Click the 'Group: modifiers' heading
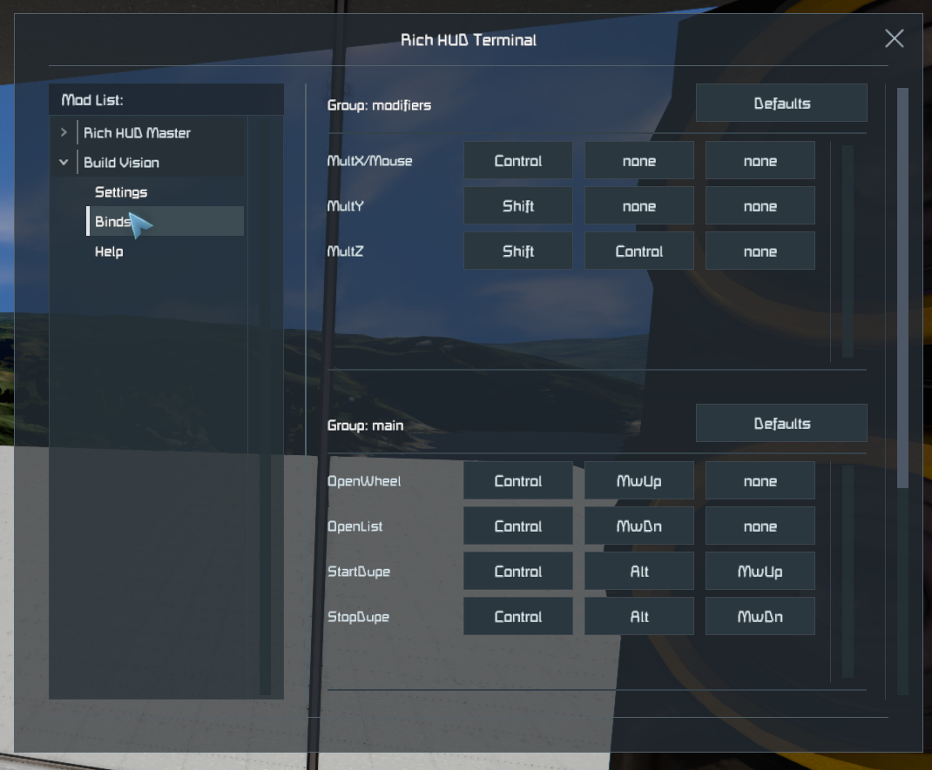 (379, 105)
